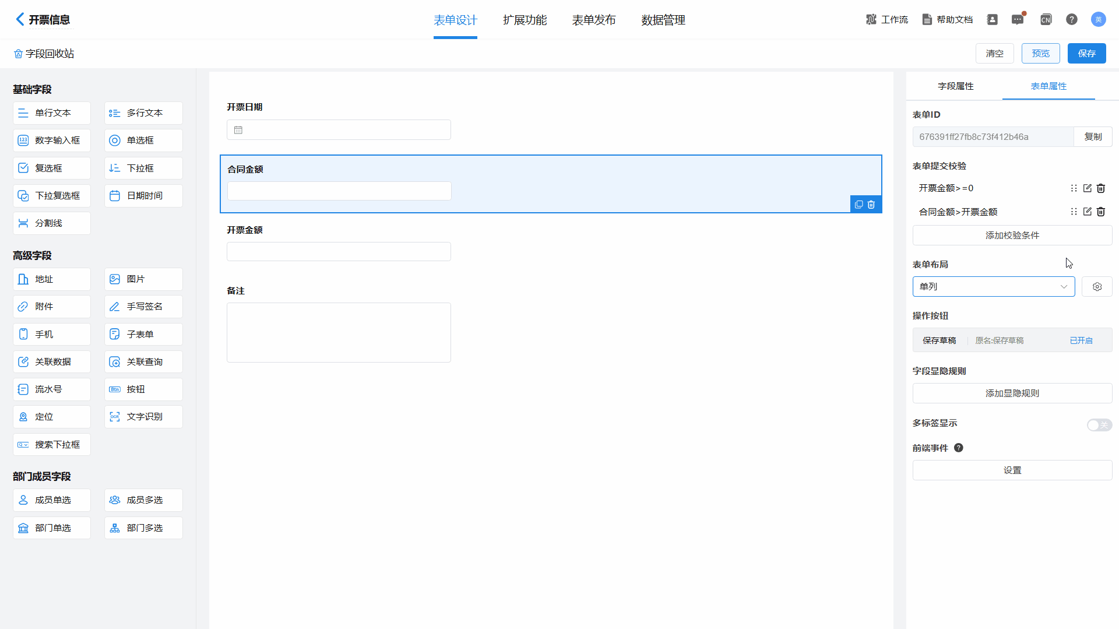1119x629 pixels.
Task: Add a 定位 location field
Action: [52, 417]
